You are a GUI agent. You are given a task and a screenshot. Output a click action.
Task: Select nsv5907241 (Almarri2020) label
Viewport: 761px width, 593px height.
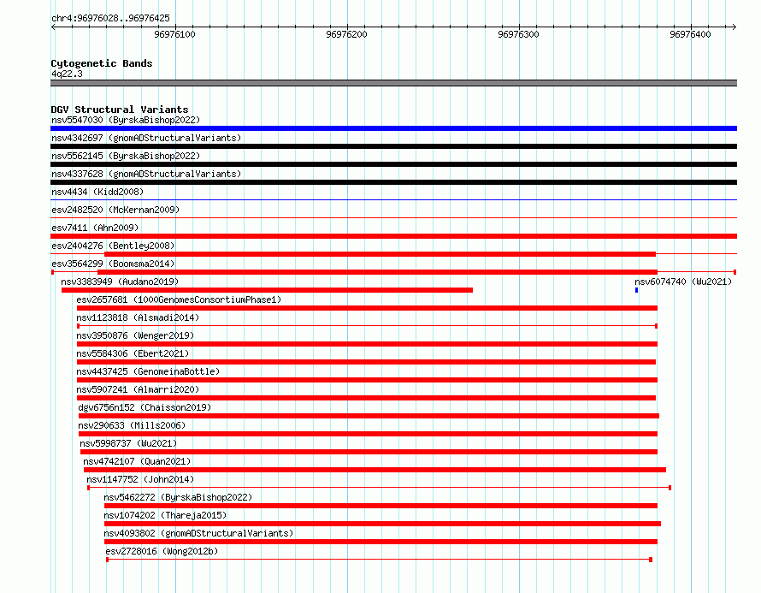pyautogui.click(x=138, y=389)
